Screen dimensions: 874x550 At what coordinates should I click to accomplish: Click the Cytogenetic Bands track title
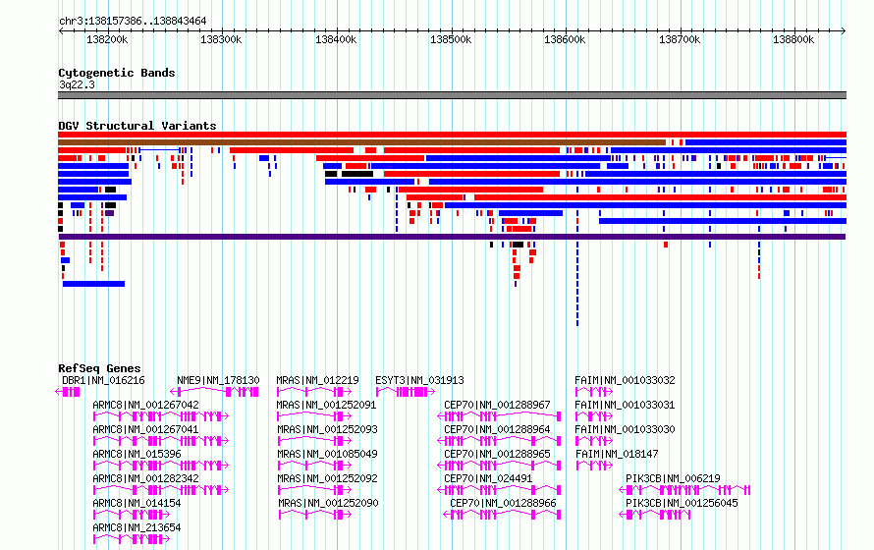[x=117, y=73]
